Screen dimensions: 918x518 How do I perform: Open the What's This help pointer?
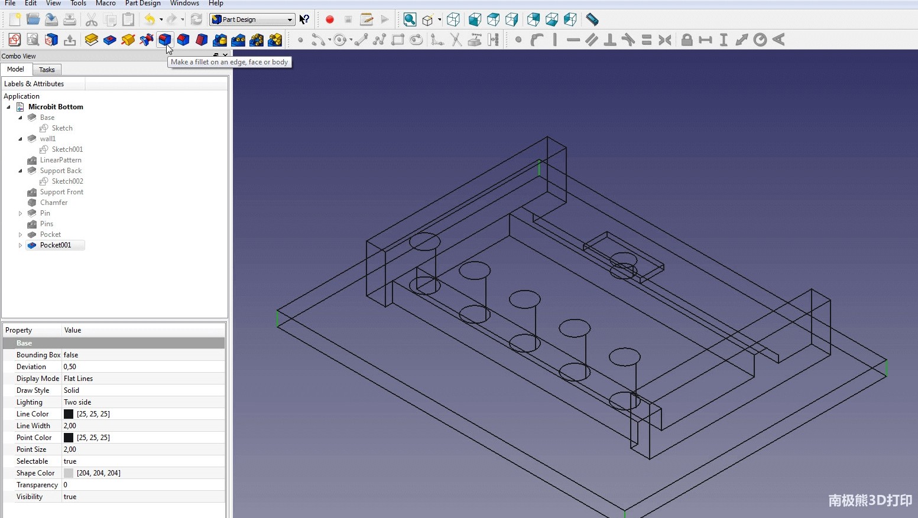(x=304, y=19)
